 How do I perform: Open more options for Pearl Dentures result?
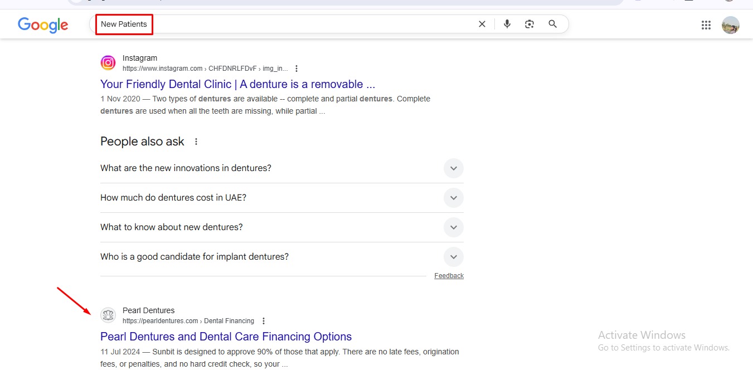(264, 321)
